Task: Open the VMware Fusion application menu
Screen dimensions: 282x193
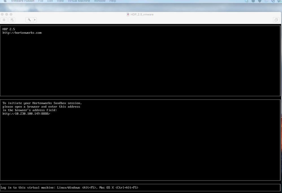Action: coord(23,1)
